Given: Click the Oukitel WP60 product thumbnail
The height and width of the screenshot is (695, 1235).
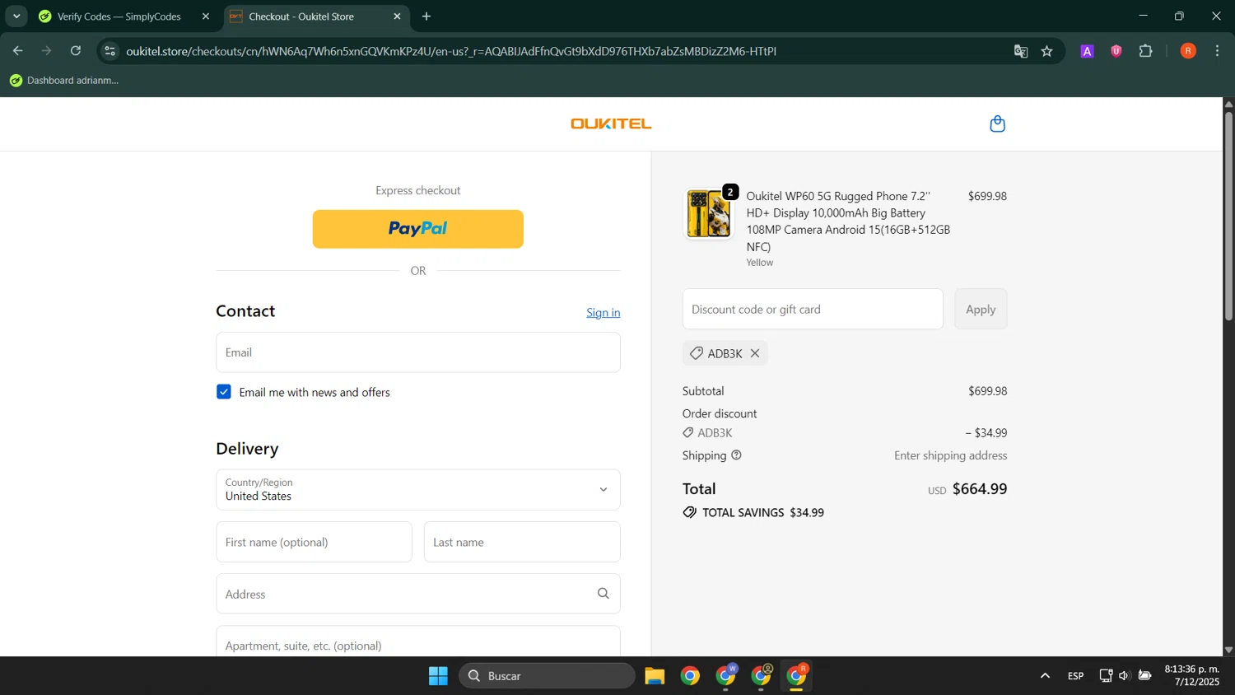Looking at the screenshot, I should coord(709,213).
